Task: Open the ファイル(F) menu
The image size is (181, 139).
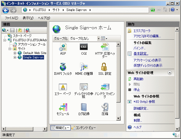Action: (x=11, y=18)
